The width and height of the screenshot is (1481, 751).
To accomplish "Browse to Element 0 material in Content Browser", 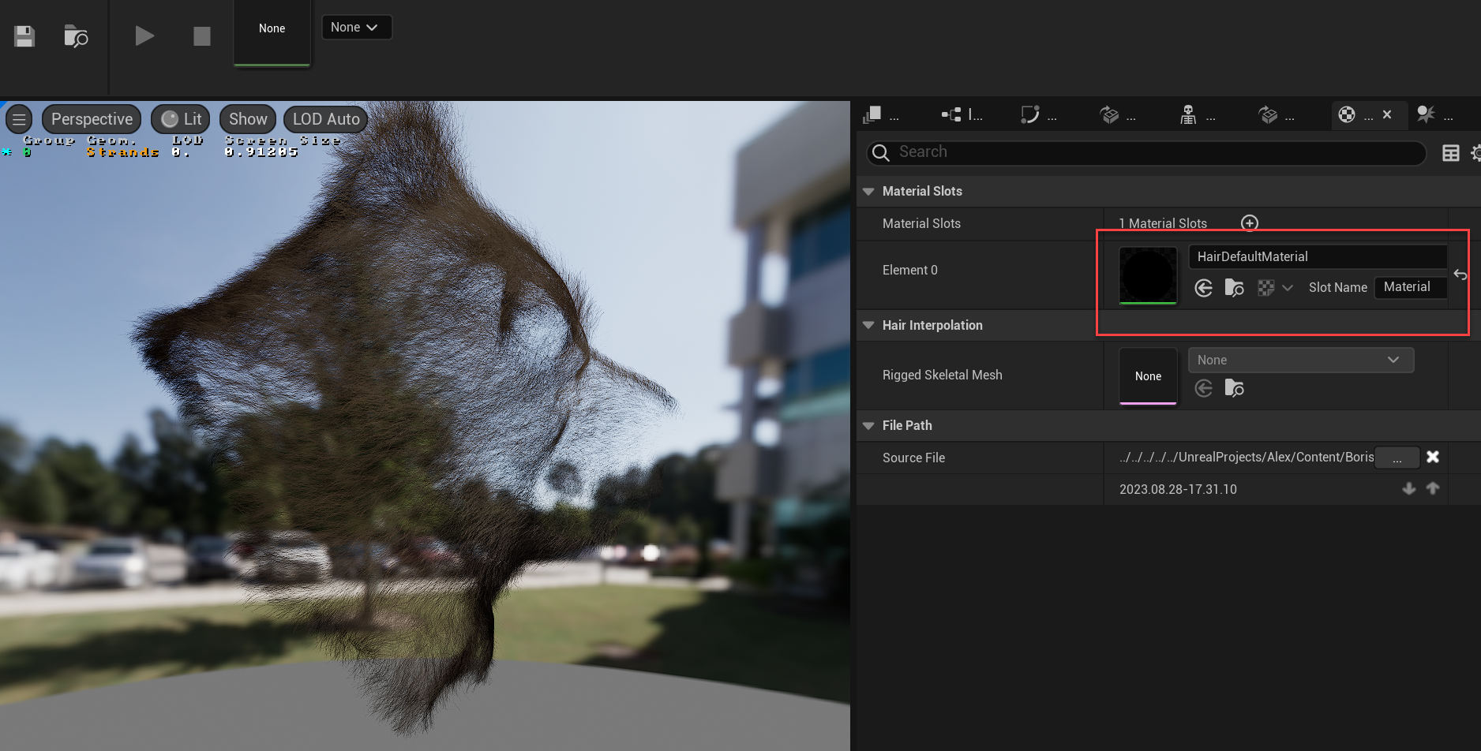I will click(x=1234, y=288).
